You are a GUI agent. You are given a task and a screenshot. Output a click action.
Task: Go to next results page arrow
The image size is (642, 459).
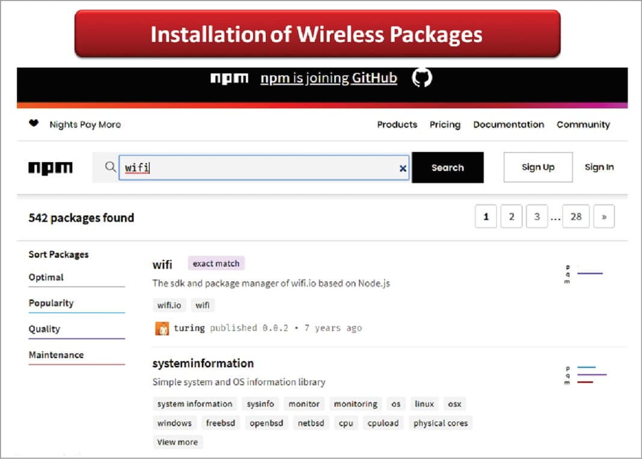[604, 217]
